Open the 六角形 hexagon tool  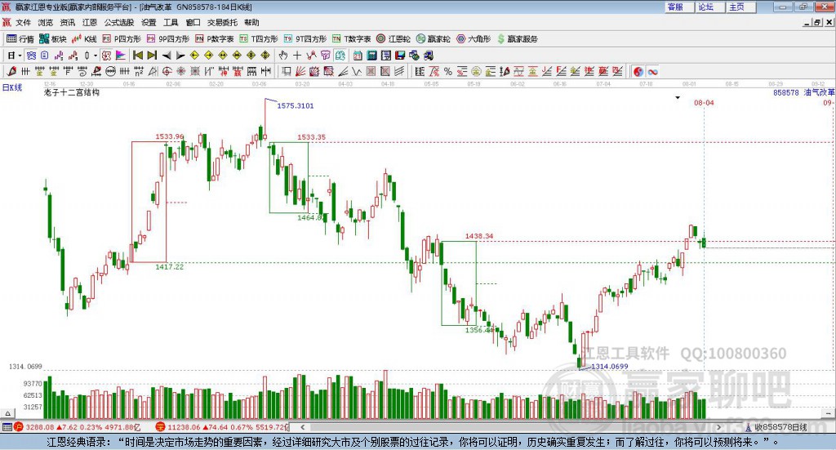pos(474,39)
